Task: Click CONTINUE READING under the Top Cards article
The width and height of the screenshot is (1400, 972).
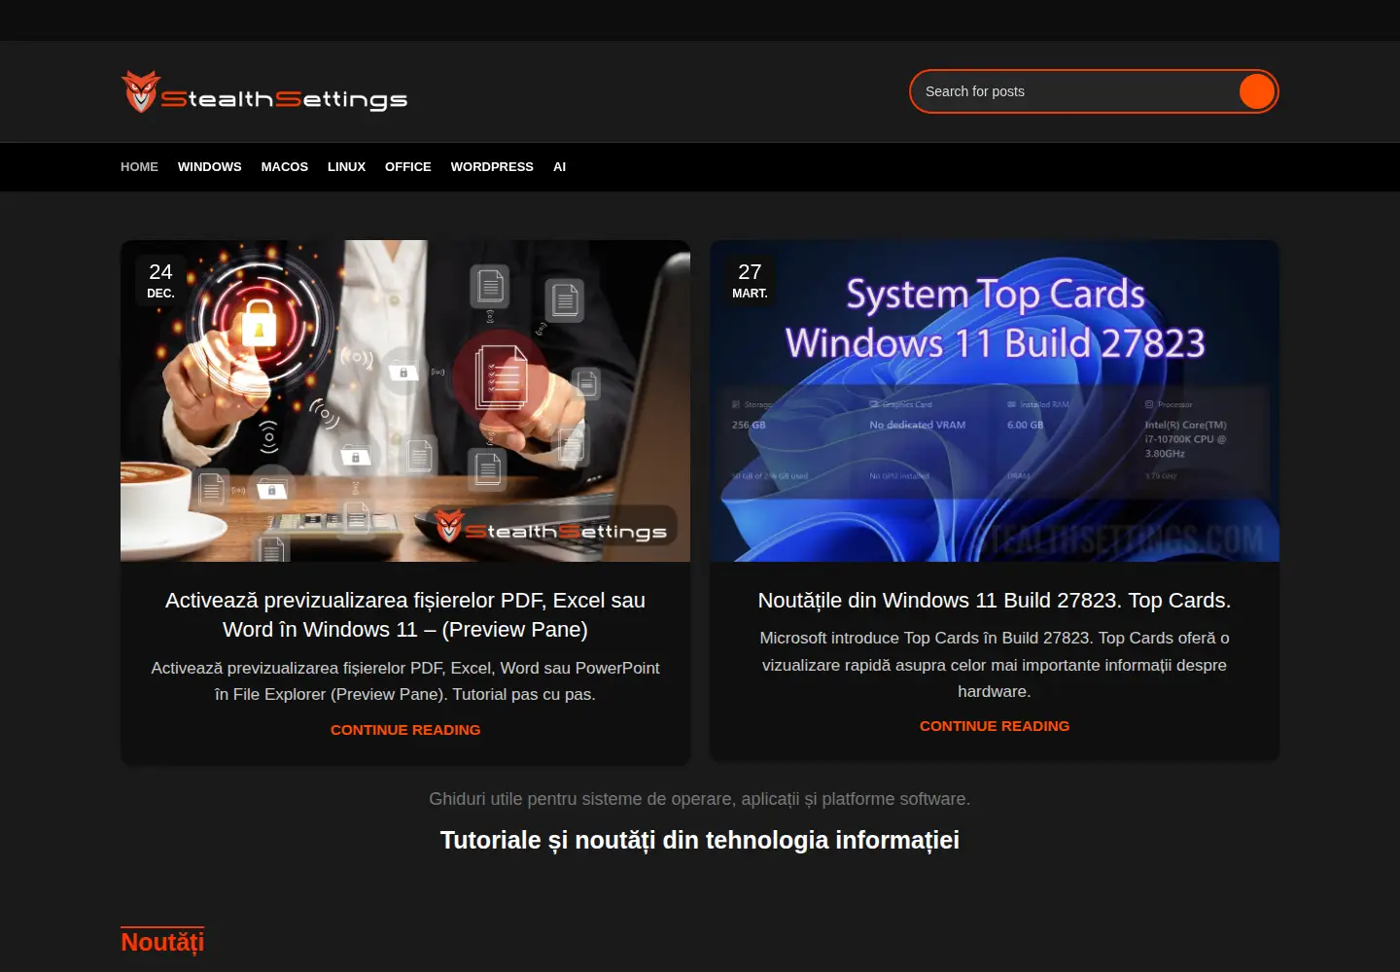Action: point(995,726)
